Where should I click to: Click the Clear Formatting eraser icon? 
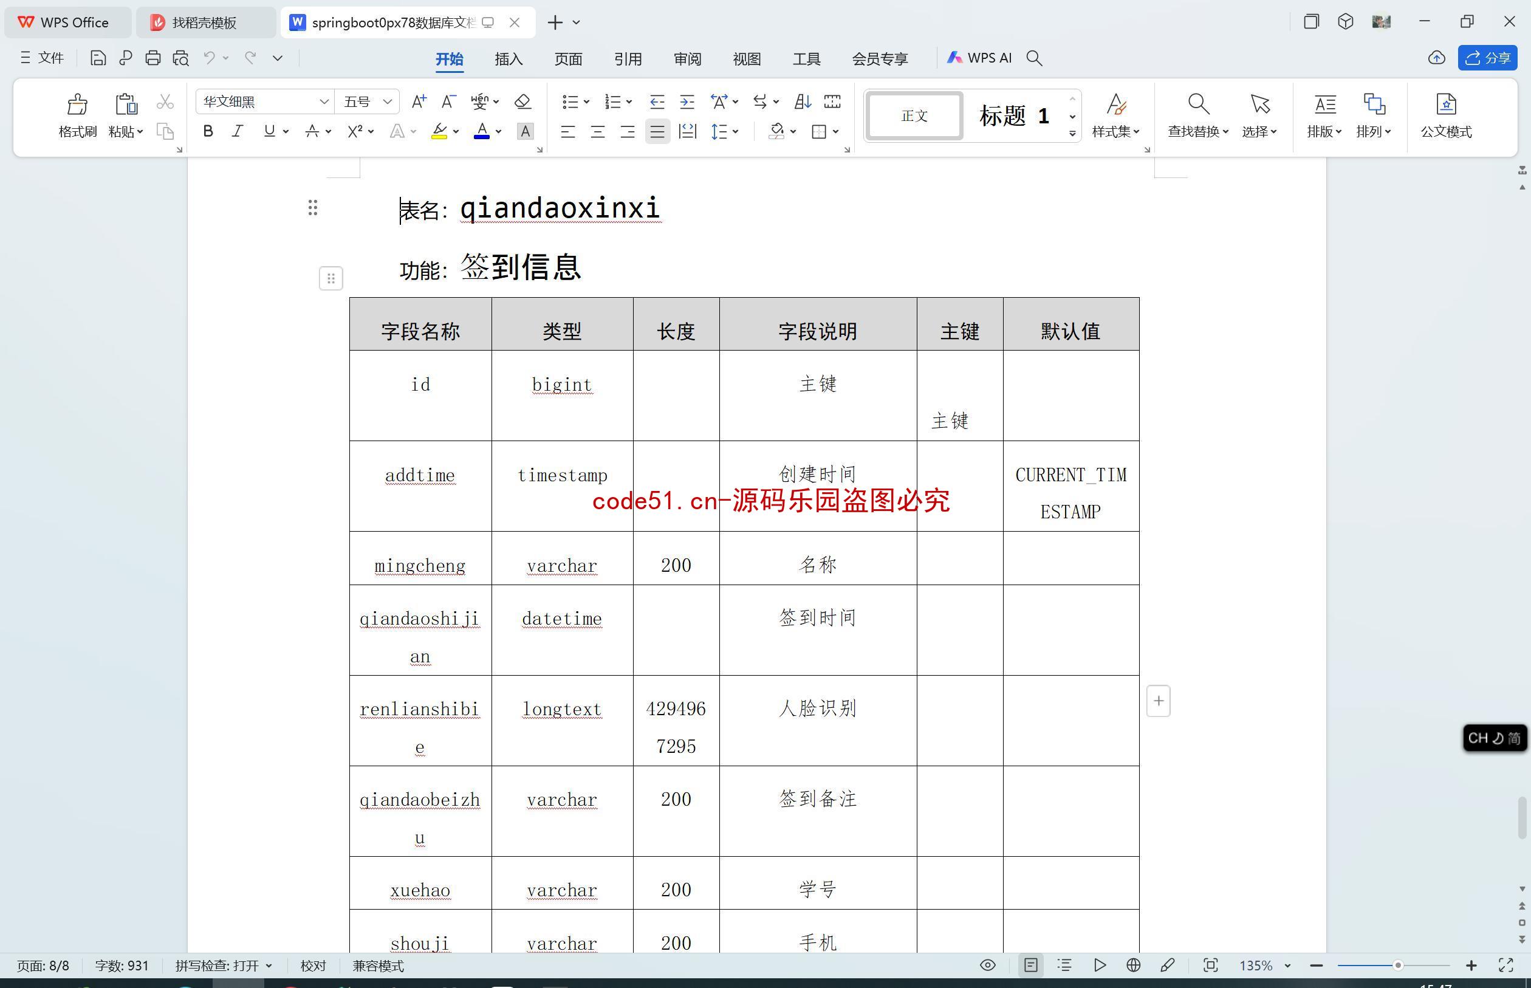click(522, 101)
